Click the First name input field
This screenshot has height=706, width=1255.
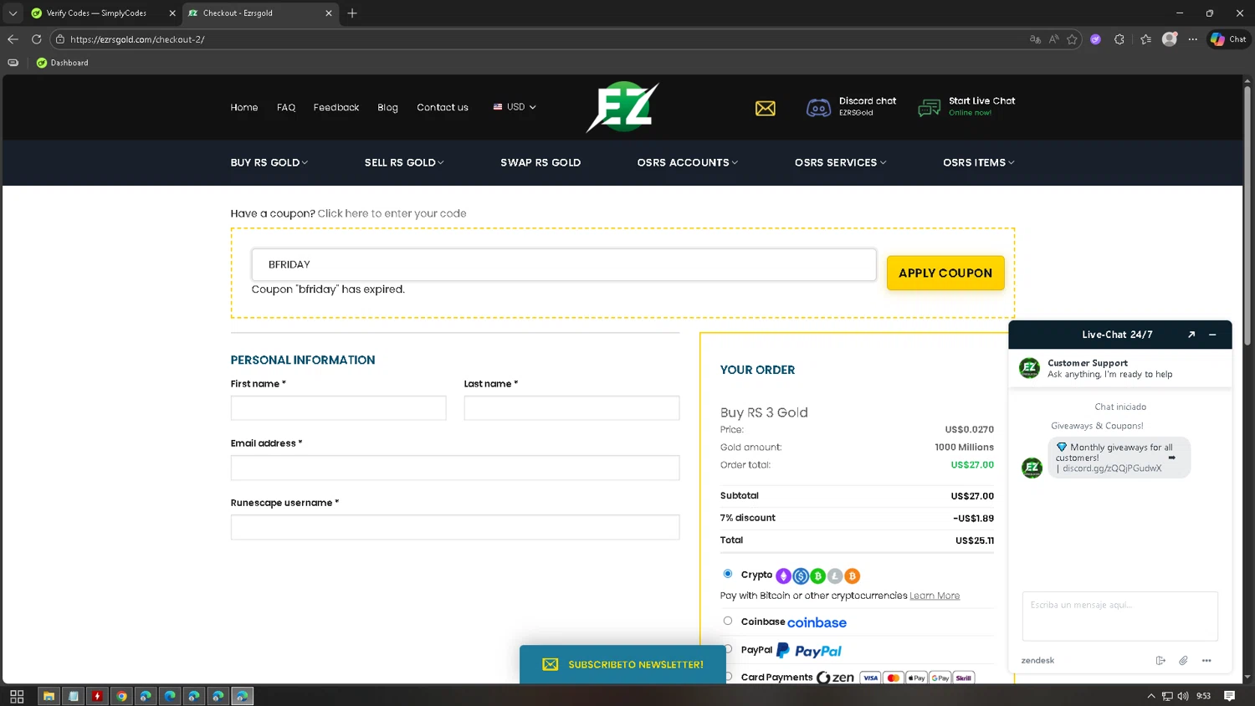[x=338, y=408]
